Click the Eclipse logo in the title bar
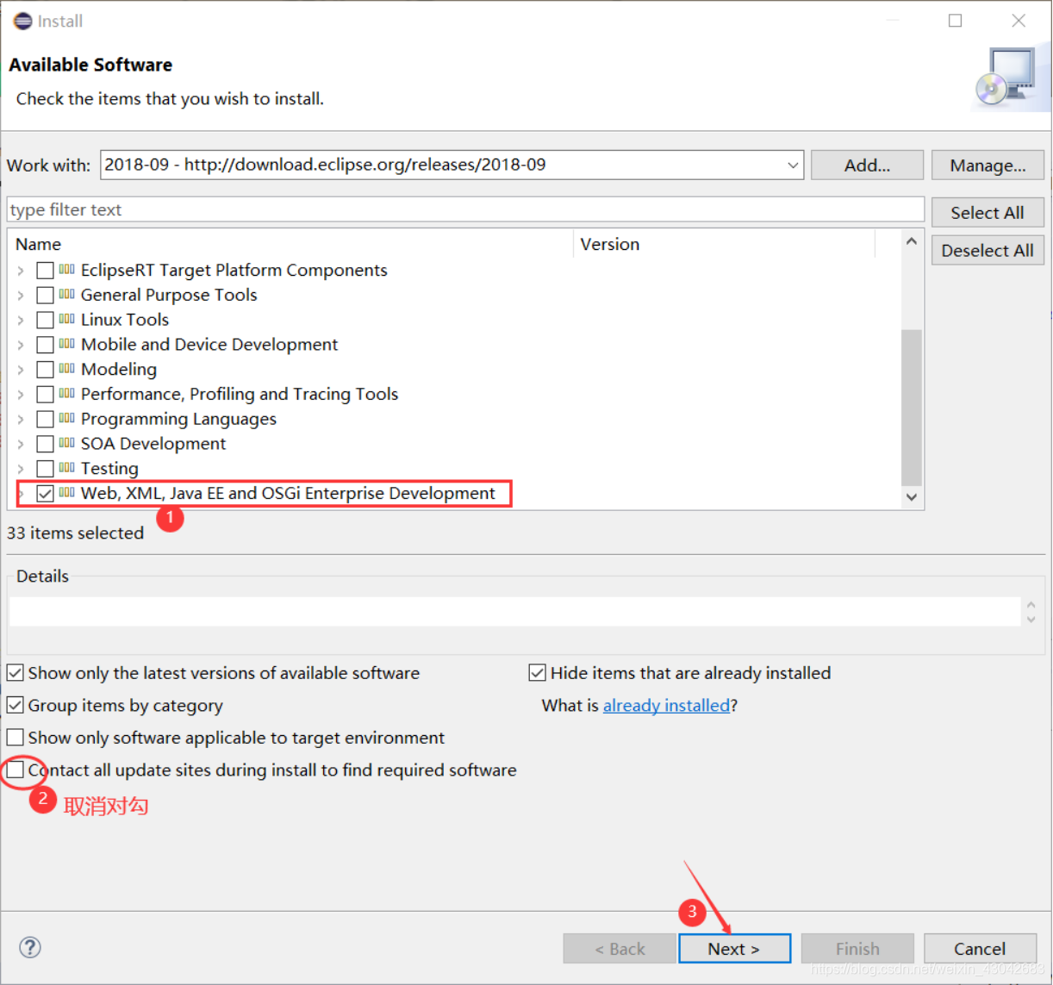 pyautogui.click(x=22, y=21)
